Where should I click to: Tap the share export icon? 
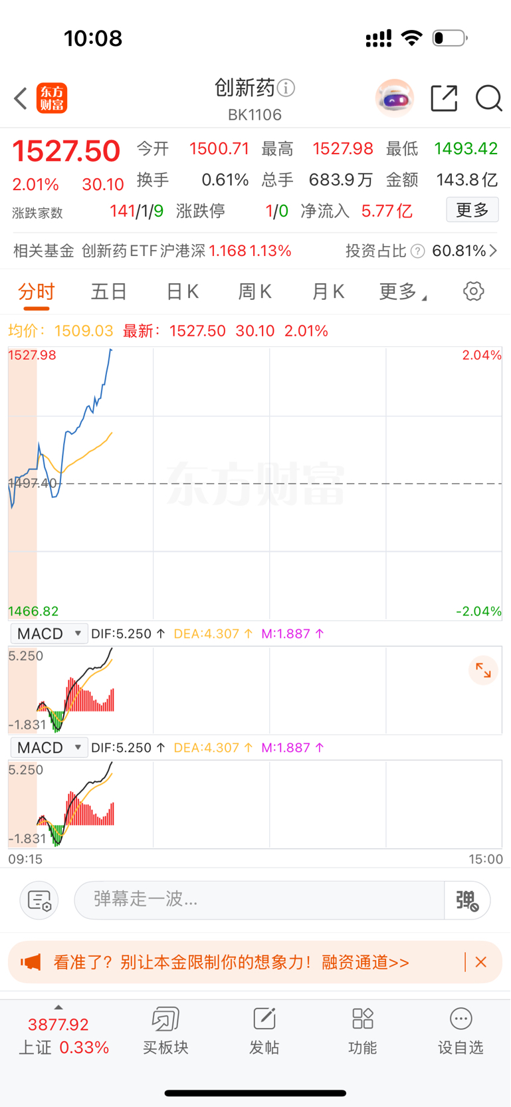click(444, 98)
